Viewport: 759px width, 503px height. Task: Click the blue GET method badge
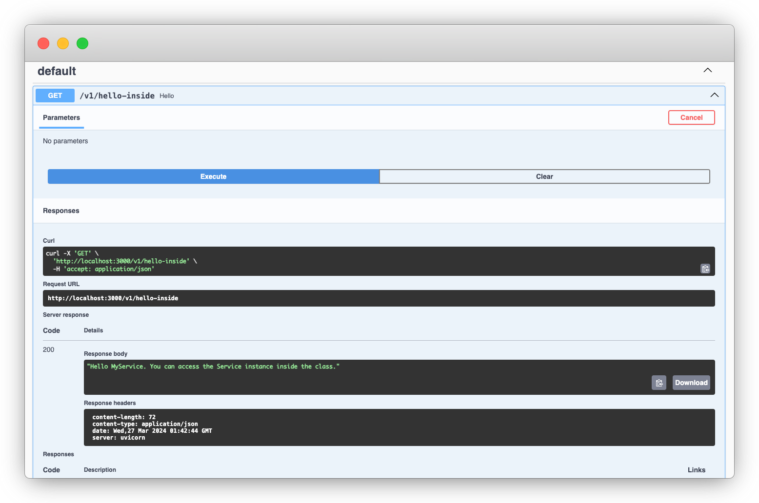pyautogui.click(x=55, y=96)
